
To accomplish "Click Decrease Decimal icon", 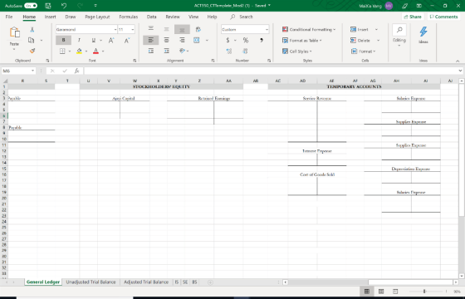I will click(245, 51).
